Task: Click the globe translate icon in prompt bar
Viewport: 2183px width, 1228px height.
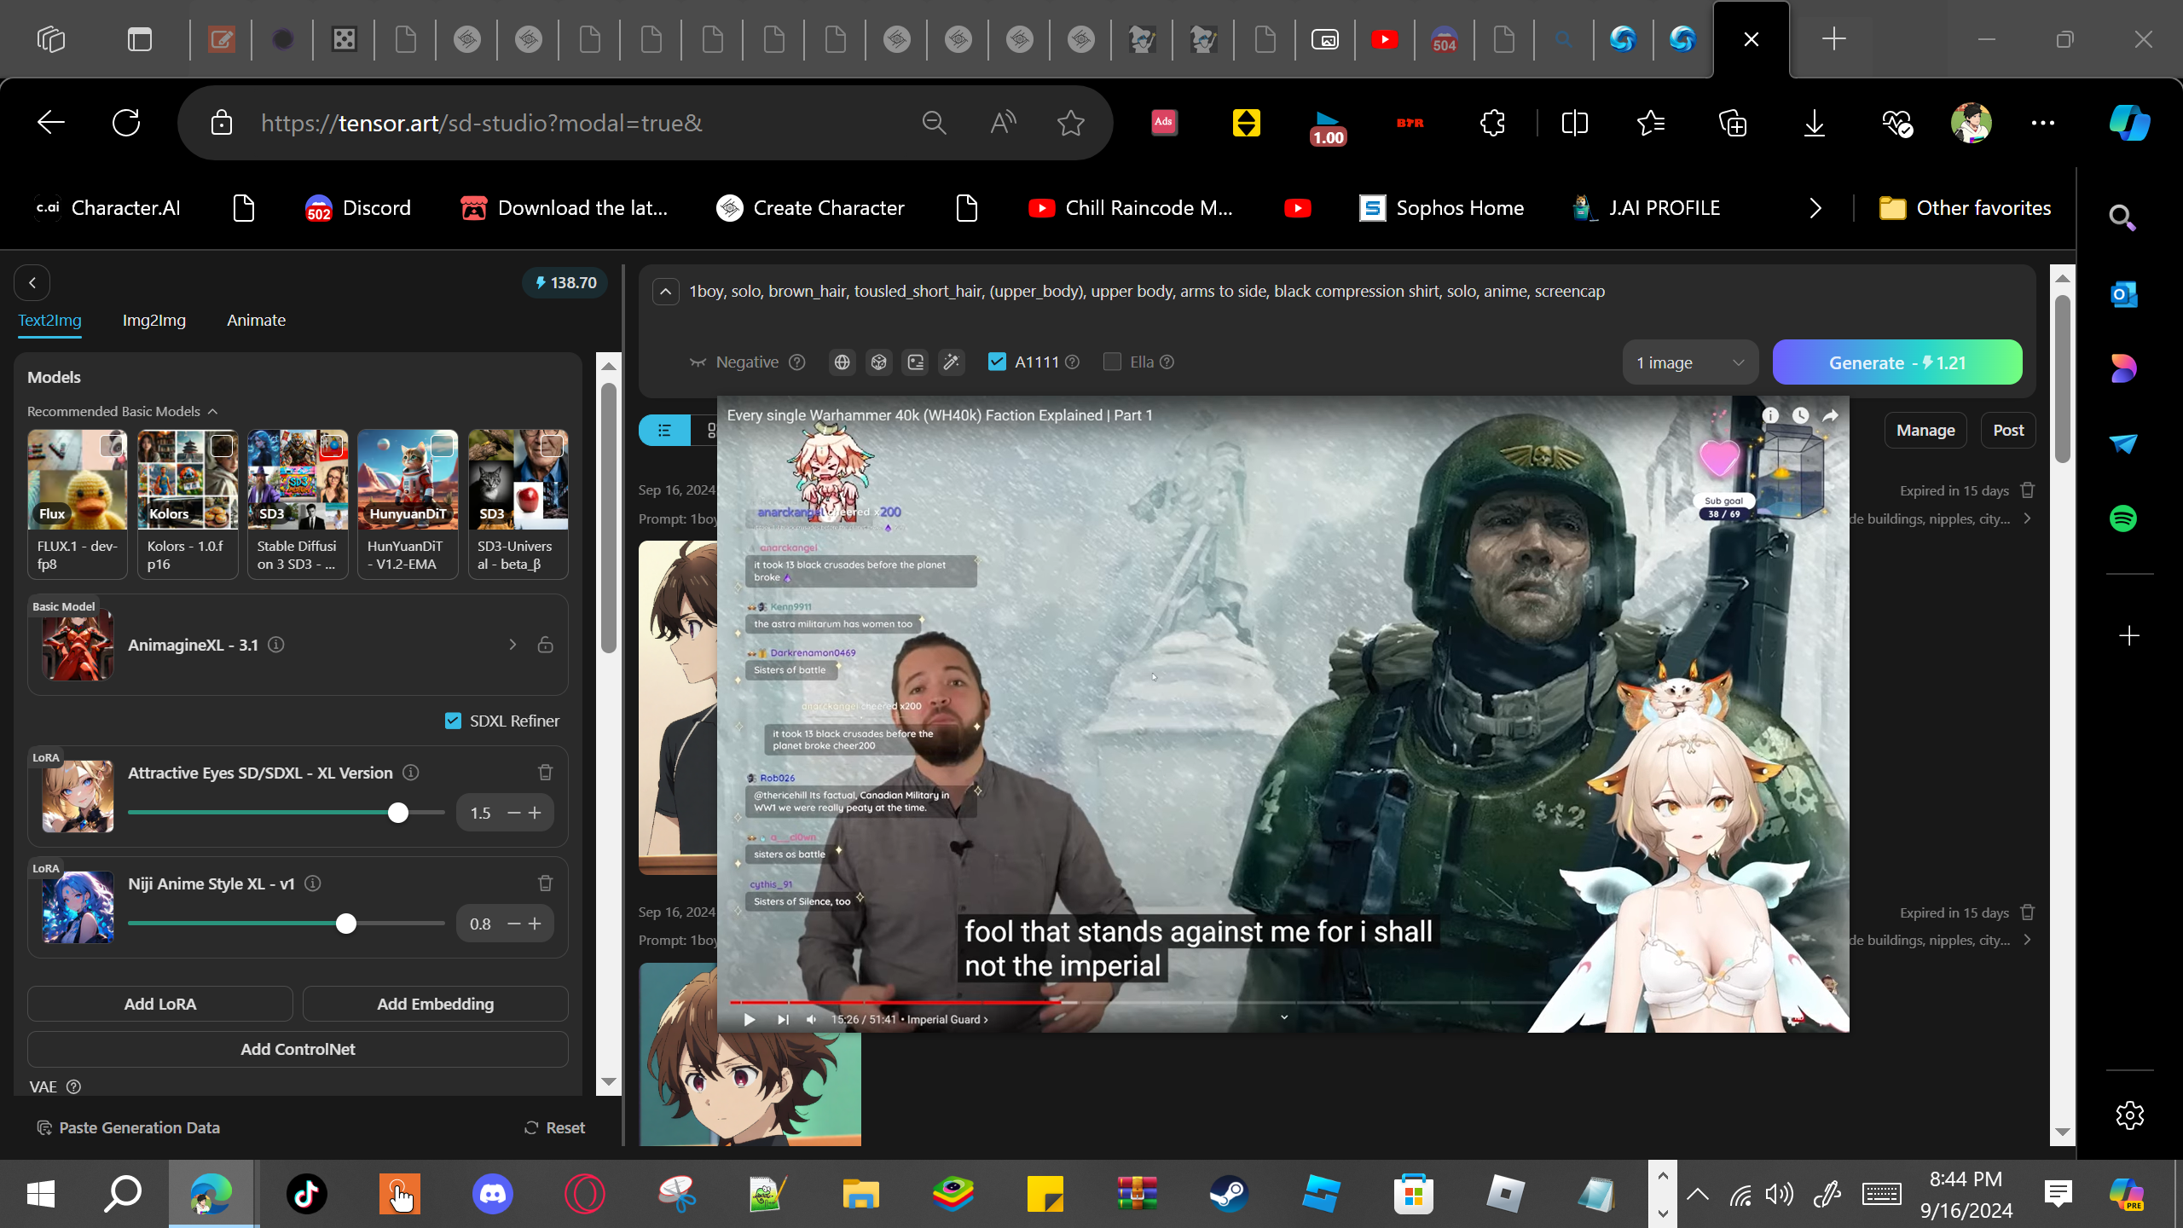Action: click(x=842, y=362)
